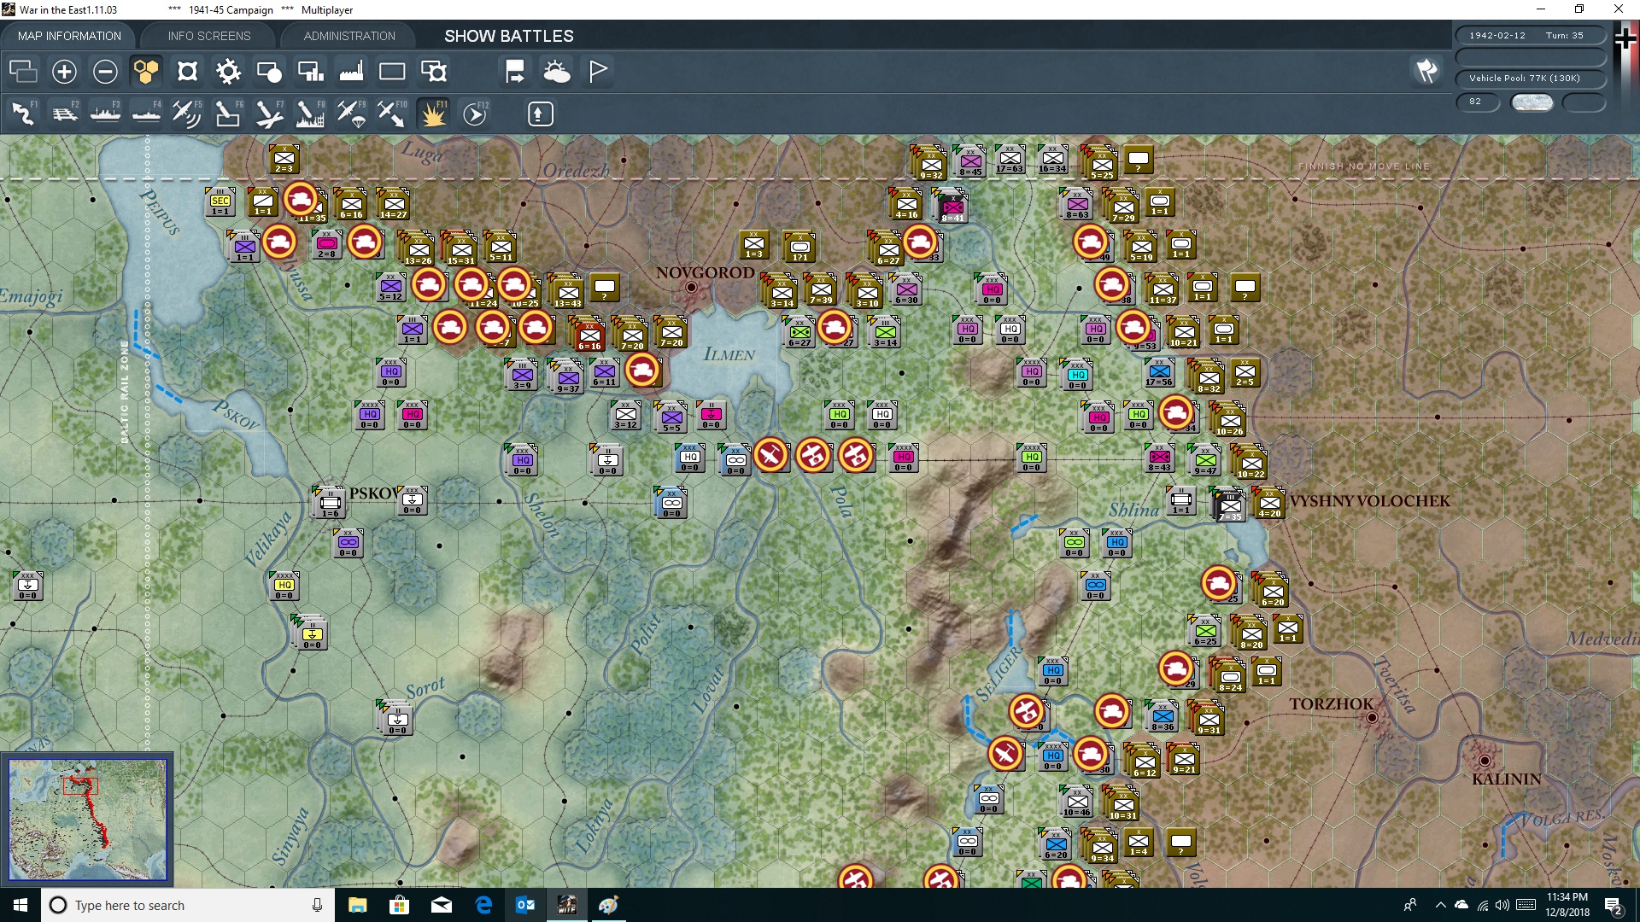The image size is (1640, 922).
Task: Click the up-arrow box toolbar icon
Action: (540, 114)
